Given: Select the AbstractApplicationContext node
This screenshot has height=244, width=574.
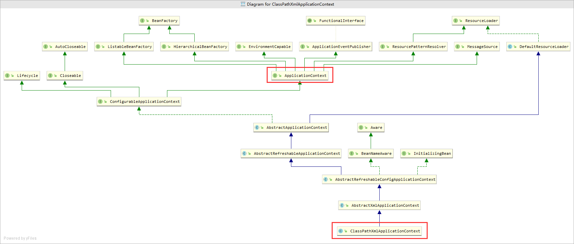Looking at the screenshot, I should pos(291,127).
